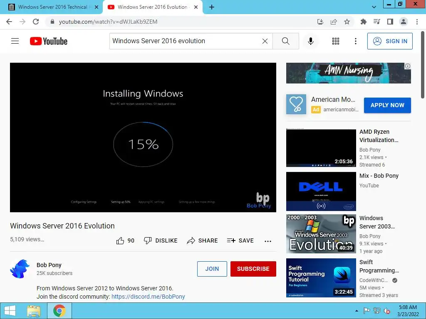Click the 5,109 views text
The image size is (426, 319).
coord(27,239)
